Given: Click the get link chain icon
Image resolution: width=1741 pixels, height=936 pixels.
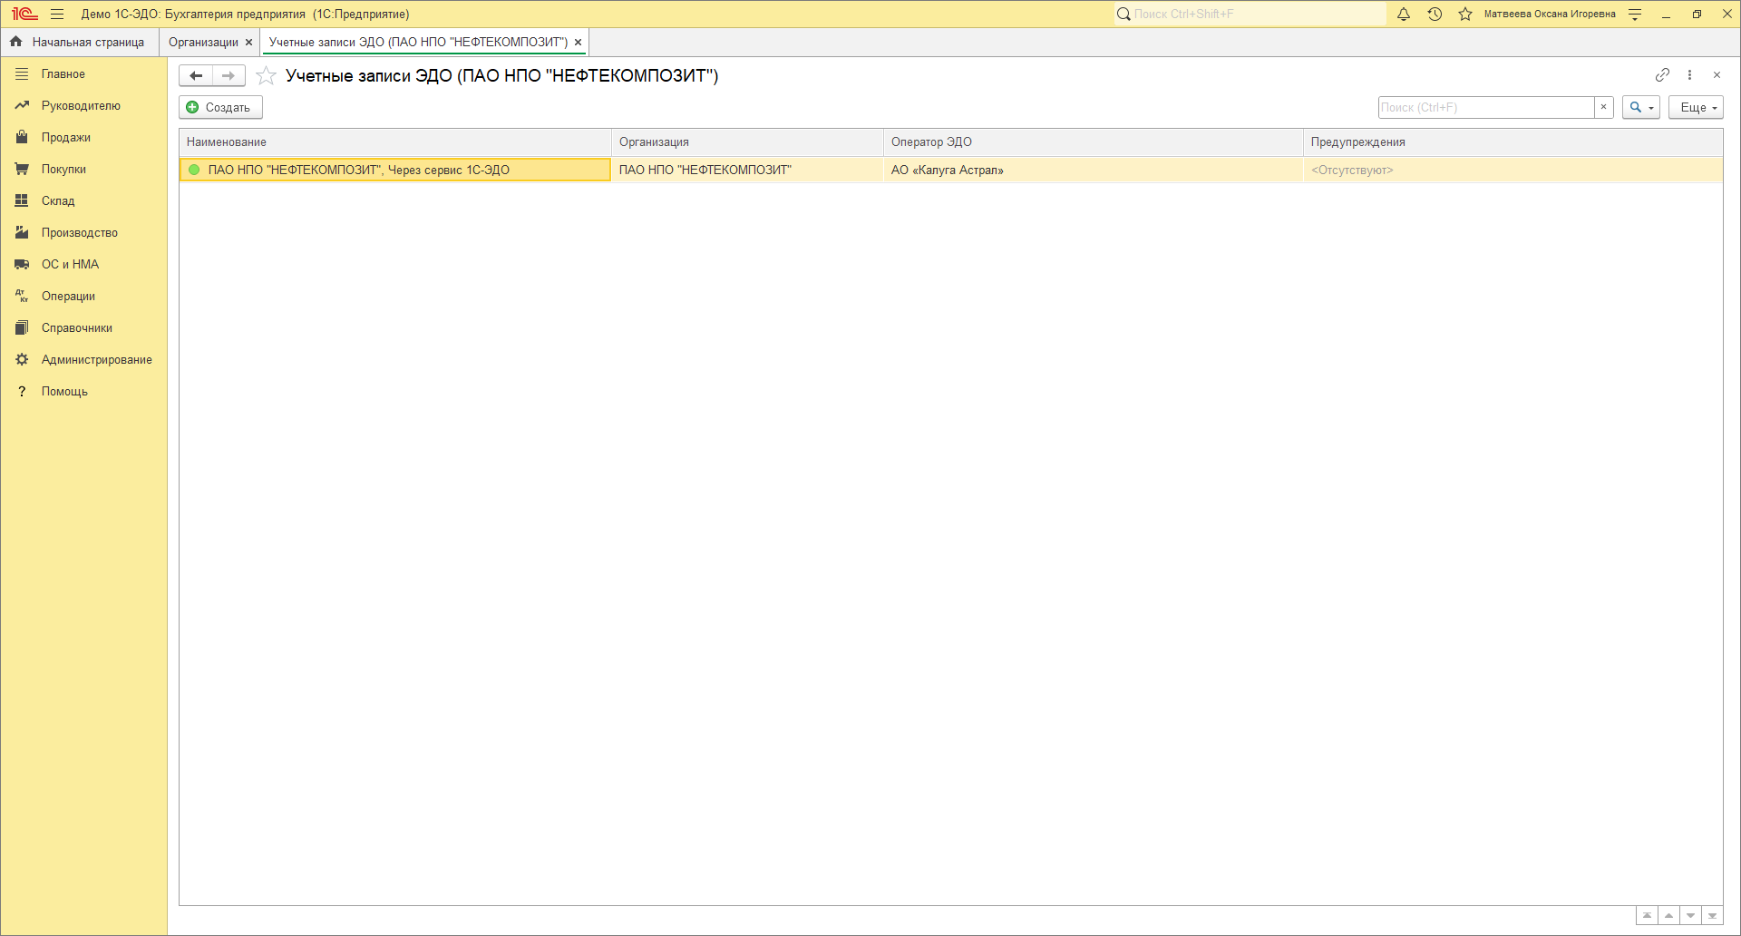Looking at the screenshot, I should pos(1662,75).
